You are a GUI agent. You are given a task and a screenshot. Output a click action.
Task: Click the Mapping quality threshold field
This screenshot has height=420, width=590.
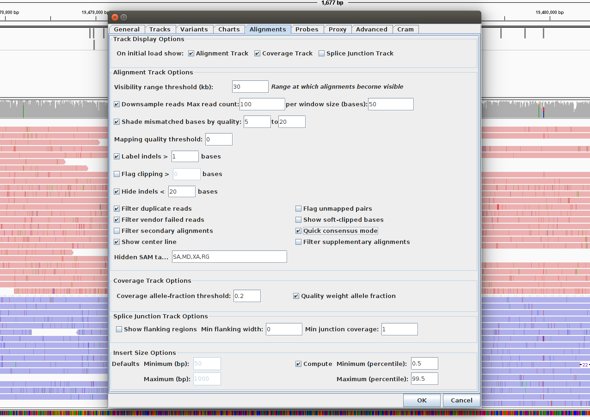[x=219, y=140]
